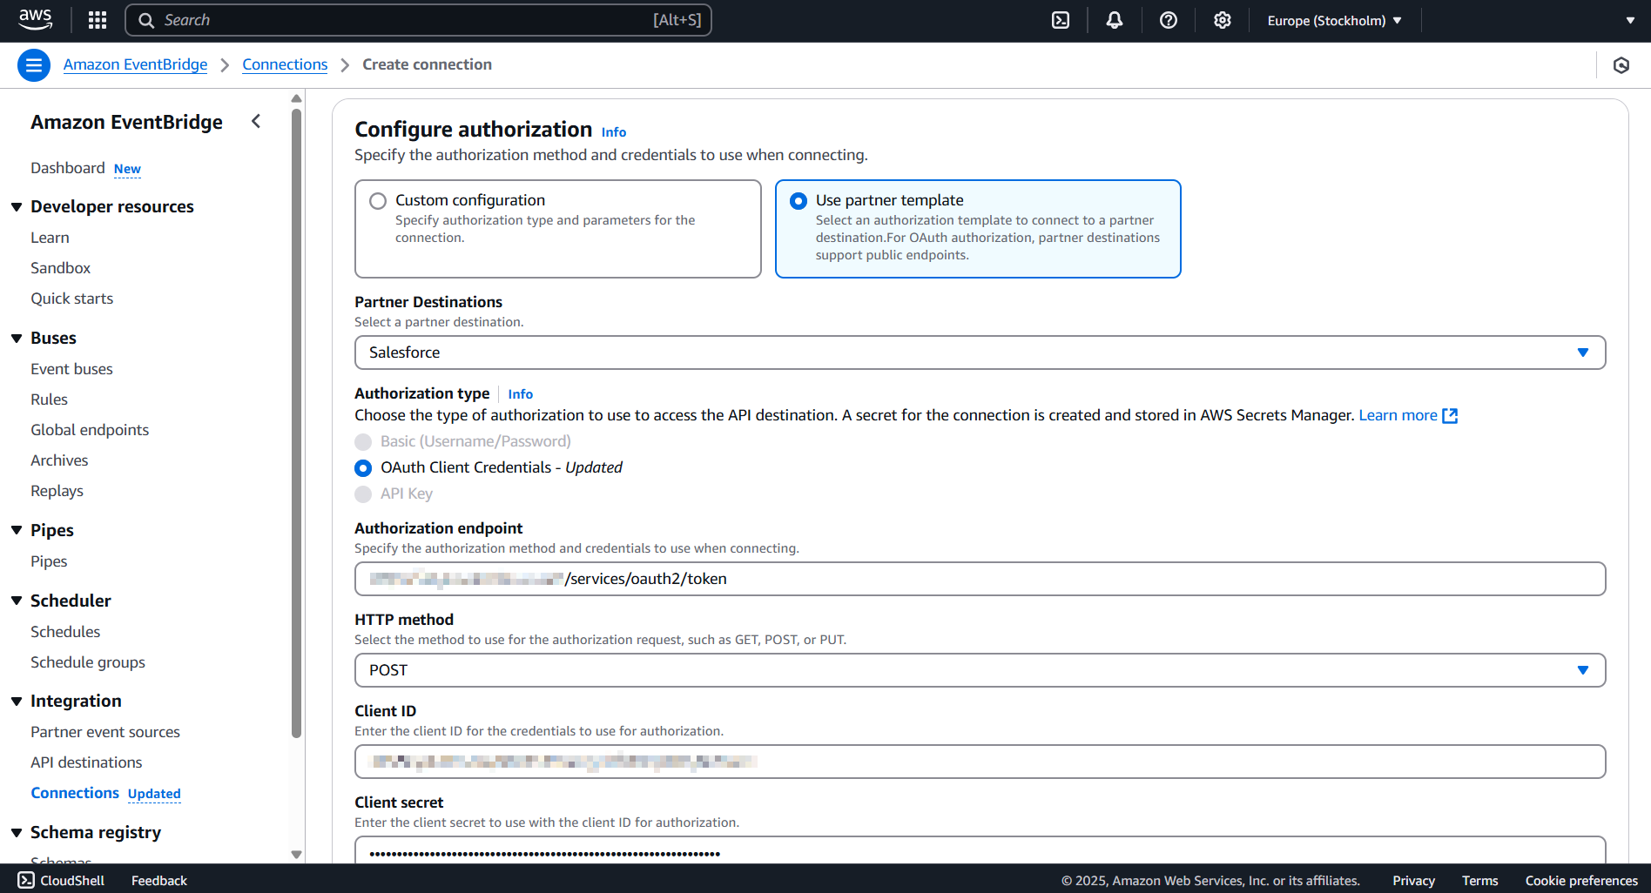Open the settings gear icon
The height and width of the screenshot is (893, 1651).
[x=1223, y=20]
